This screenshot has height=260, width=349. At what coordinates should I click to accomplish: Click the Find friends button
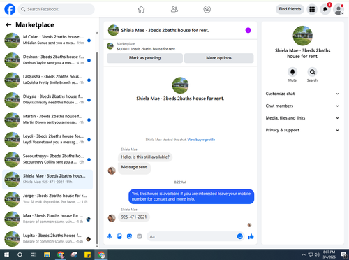pos(290,9)
